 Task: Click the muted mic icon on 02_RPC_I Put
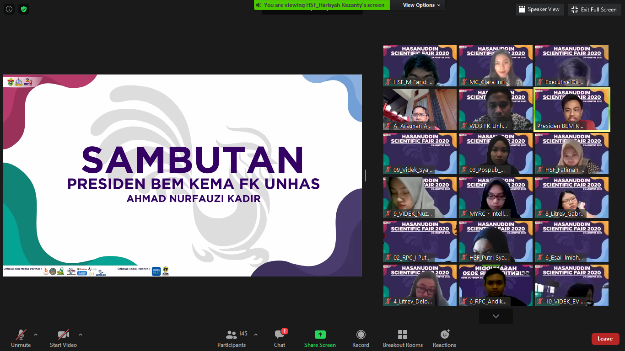388,258
